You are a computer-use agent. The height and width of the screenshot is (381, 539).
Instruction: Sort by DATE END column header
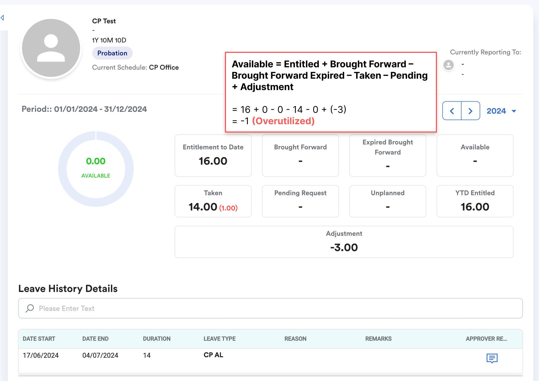(95, 339)
